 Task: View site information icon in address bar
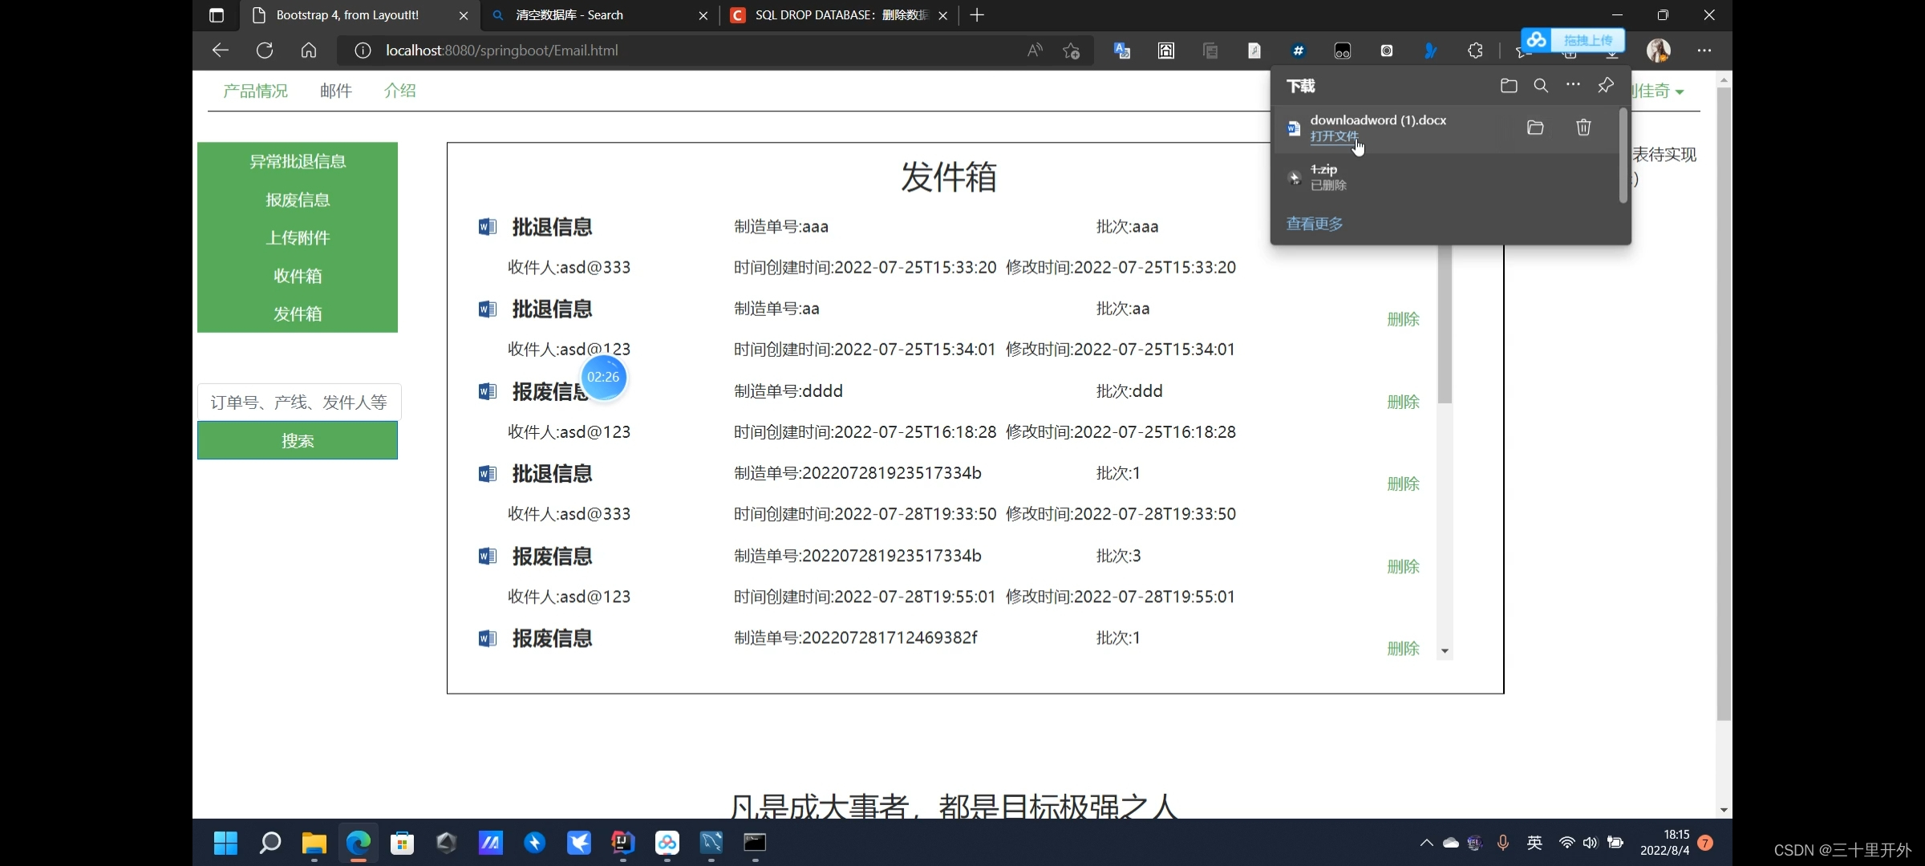tap(363, 51)
